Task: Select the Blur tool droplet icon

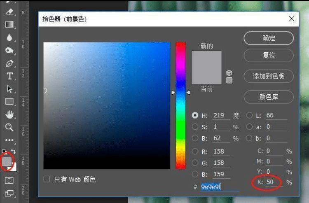Action: (10, 37)
